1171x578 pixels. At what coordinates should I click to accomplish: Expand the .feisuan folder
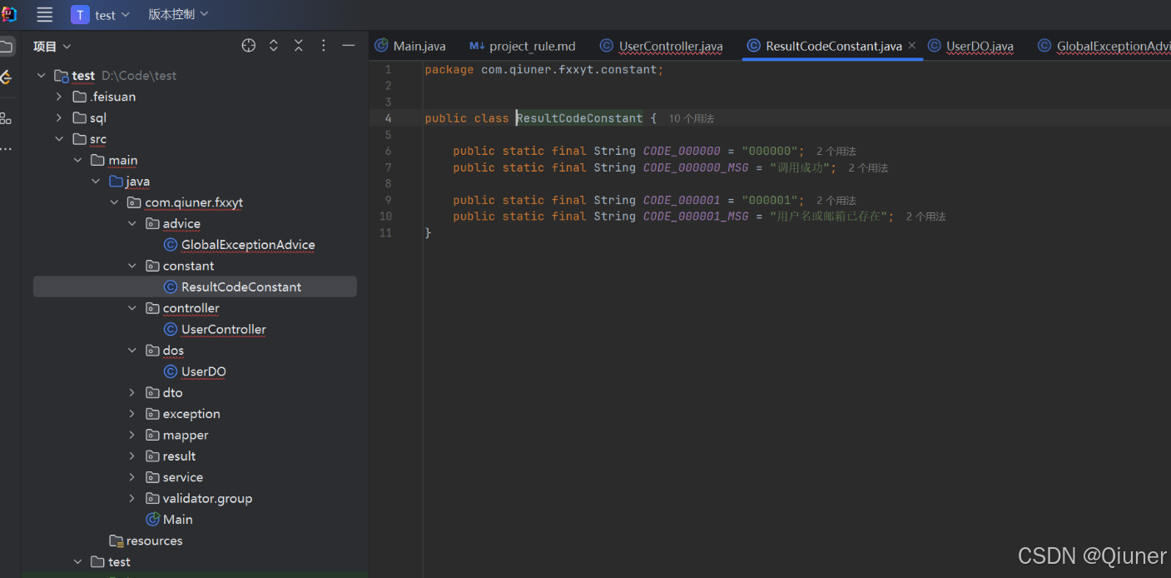(x=59, y=97)
